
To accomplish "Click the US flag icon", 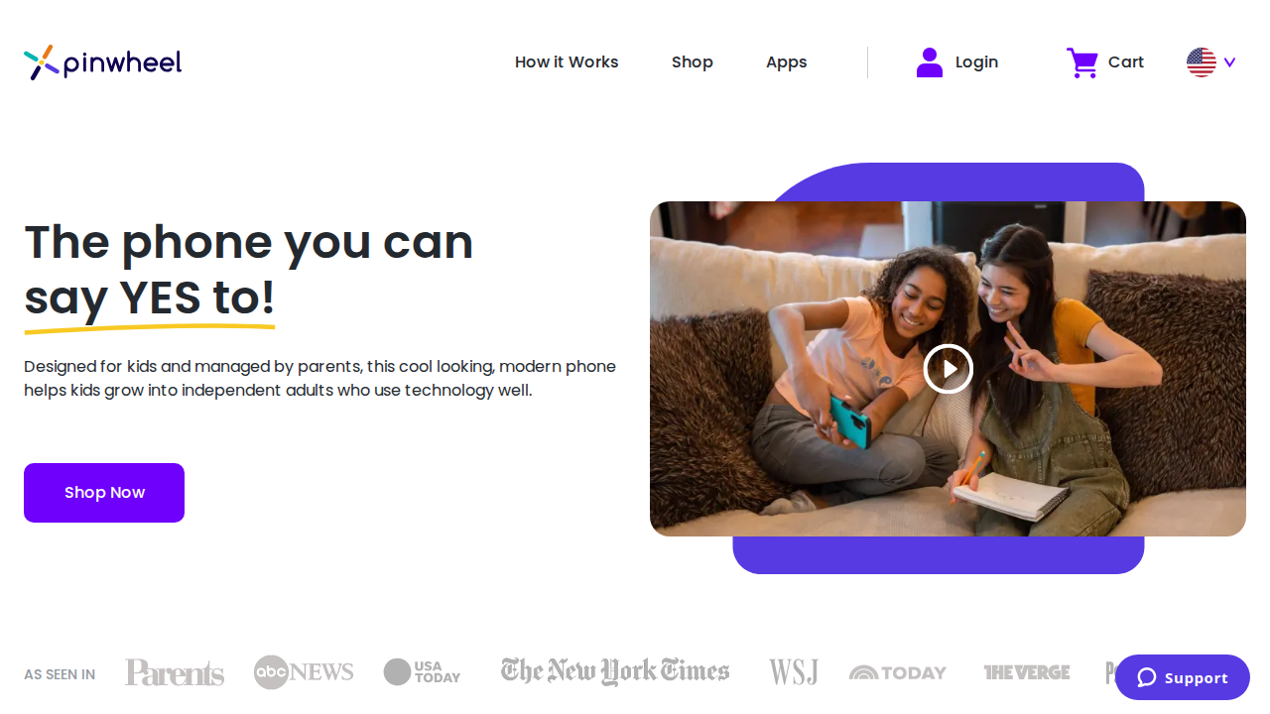I will point(1202,62).
